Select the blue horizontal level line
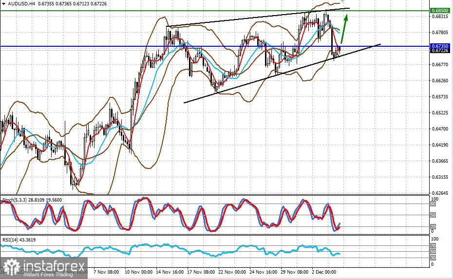Screen dimensions: 453x279 [215, 46]
